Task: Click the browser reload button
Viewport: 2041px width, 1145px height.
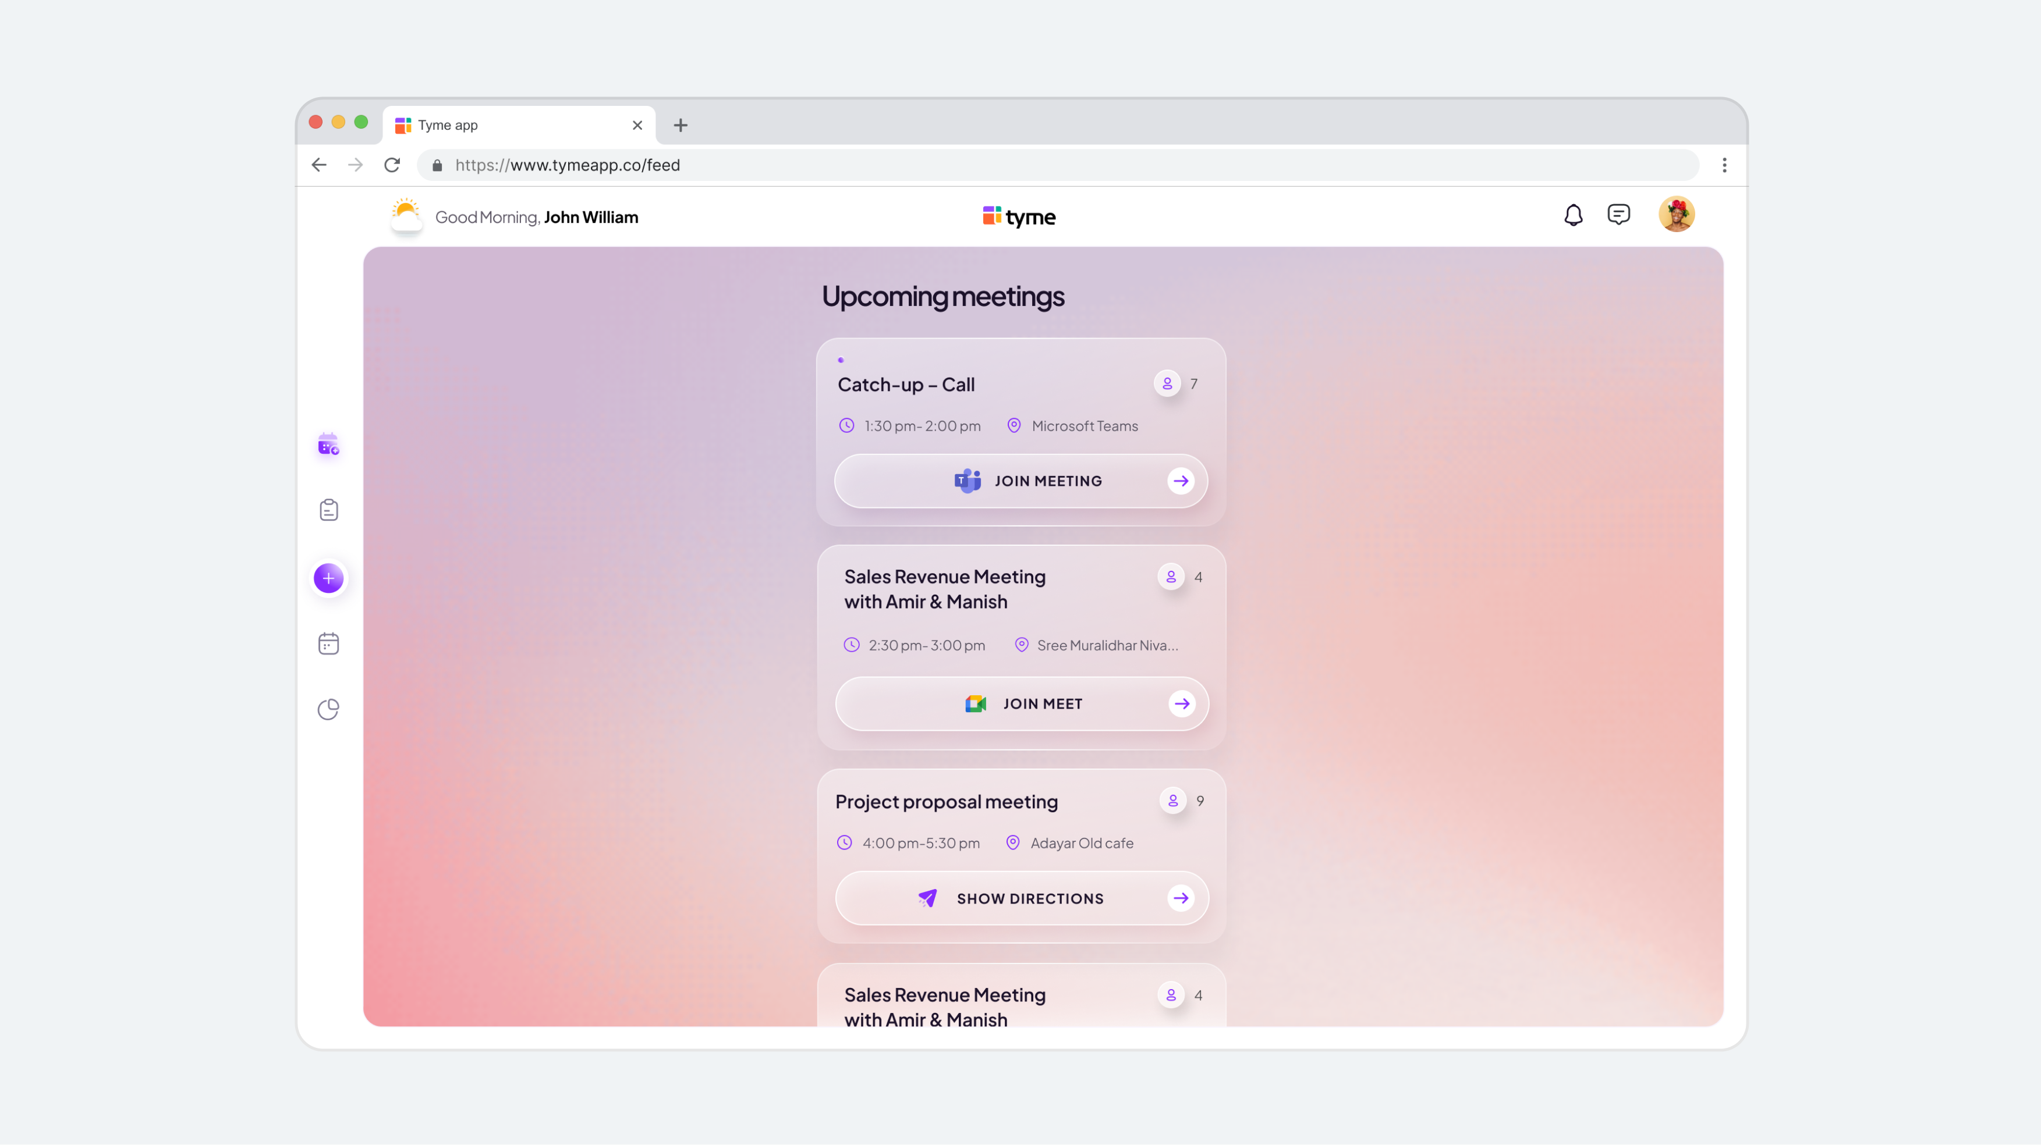Action: coord(392,165)
